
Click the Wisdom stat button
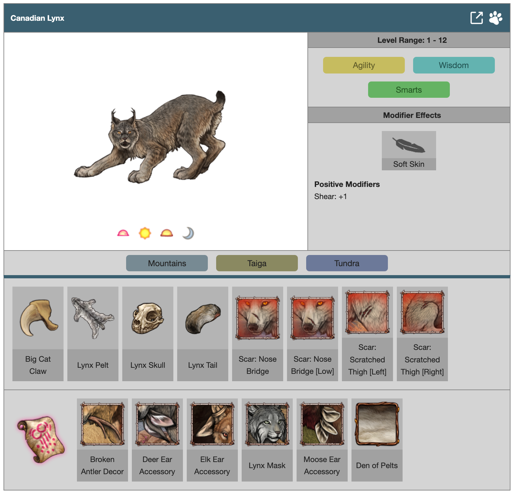pos(454,65)
